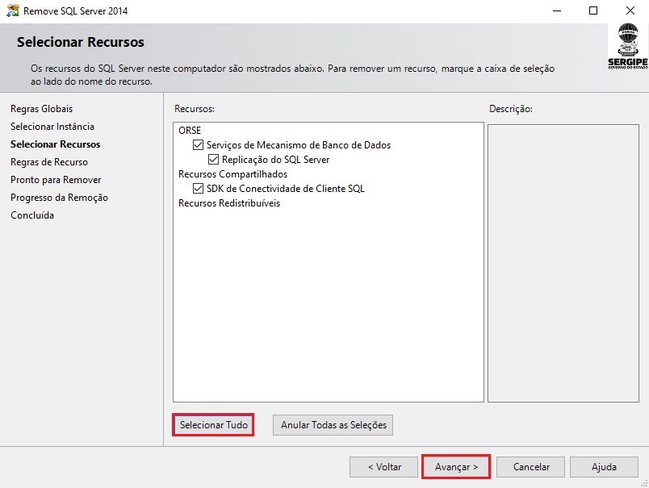This screenshot has width=649, height=488.
Task: Click the Sergipe government logo
Action: (626, 46)
